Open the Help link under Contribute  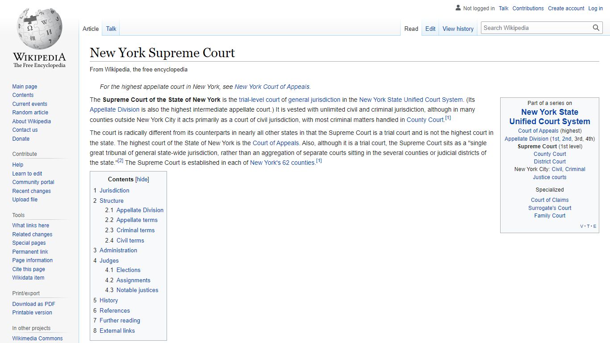point(18,165)
